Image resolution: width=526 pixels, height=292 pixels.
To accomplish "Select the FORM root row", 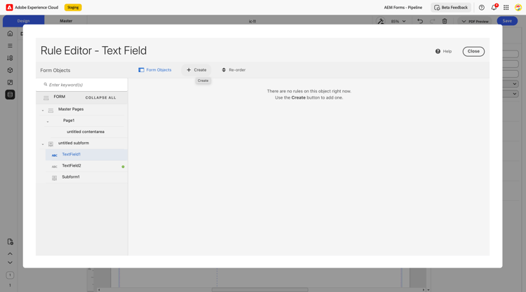I will (82, 97).
